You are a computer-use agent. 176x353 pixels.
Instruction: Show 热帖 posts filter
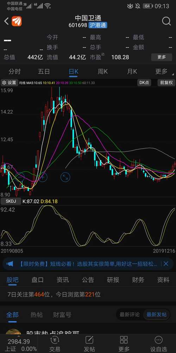[x=37, y=315]
